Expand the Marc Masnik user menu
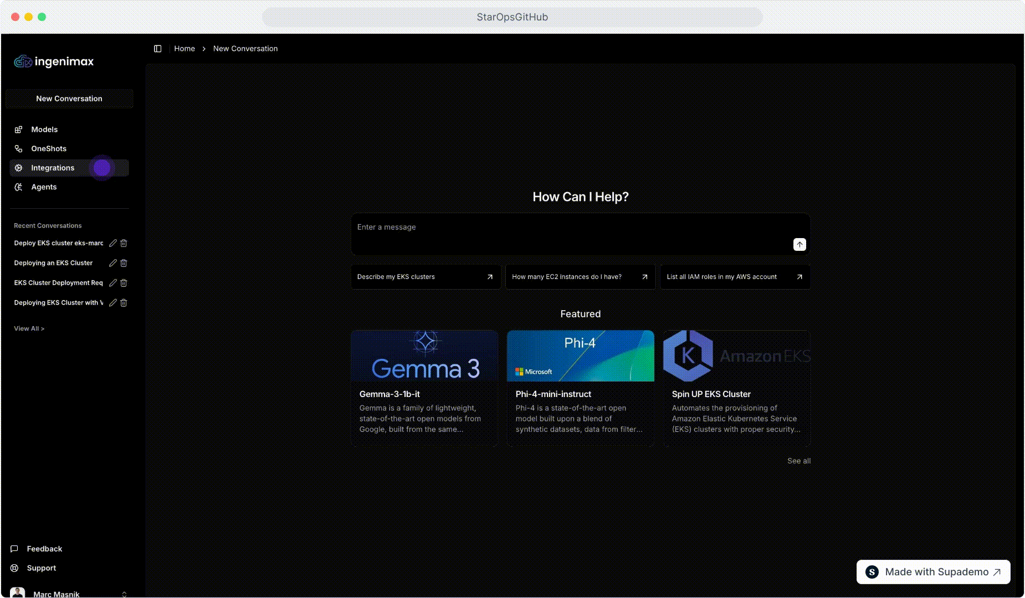Image resolution: width=1025 pixels, height=598 pixels. tap(124, 594)
